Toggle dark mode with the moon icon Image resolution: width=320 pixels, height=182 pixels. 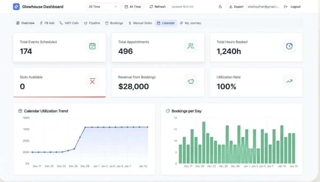[x=220, y=7]
